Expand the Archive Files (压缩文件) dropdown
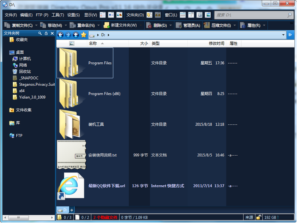 (234, 25)
